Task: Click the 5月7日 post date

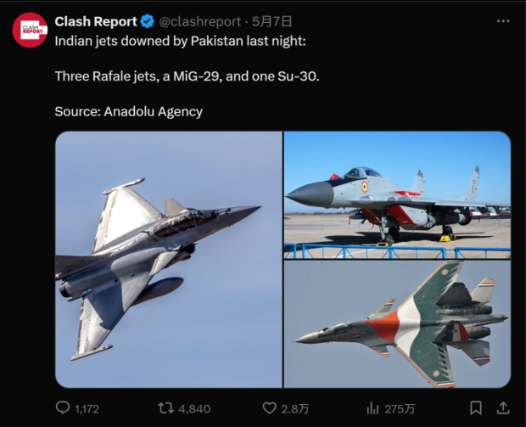Action: [272, 22]
